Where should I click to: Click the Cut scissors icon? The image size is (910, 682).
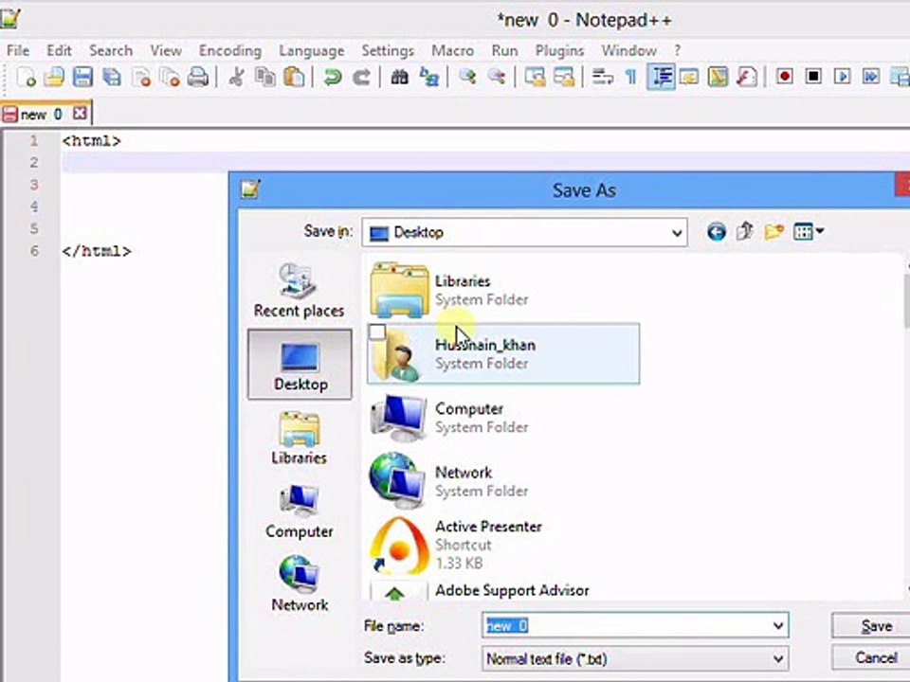click(236, 77)
